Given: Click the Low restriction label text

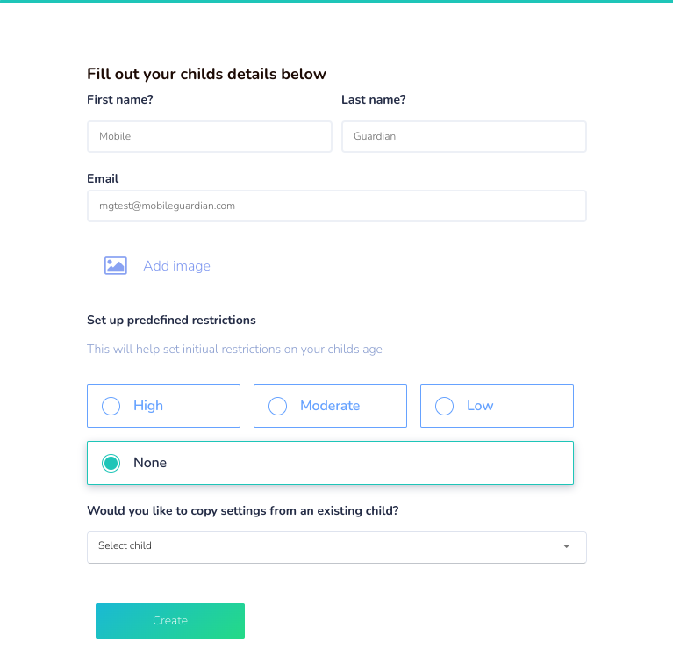Looking at the screenshot, I should coord(480,406).
